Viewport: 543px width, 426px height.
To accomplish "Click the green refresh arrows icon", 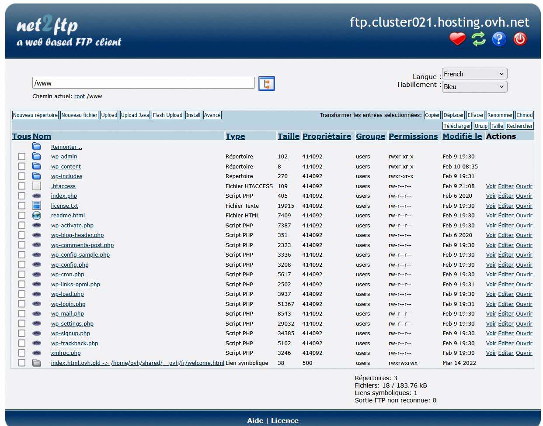I will (x=478, y=39).
